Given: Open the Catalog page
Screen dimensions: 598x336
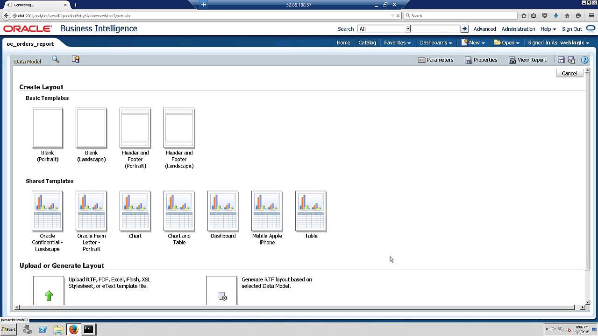Looking at the screenshot, I should point(367,42).
